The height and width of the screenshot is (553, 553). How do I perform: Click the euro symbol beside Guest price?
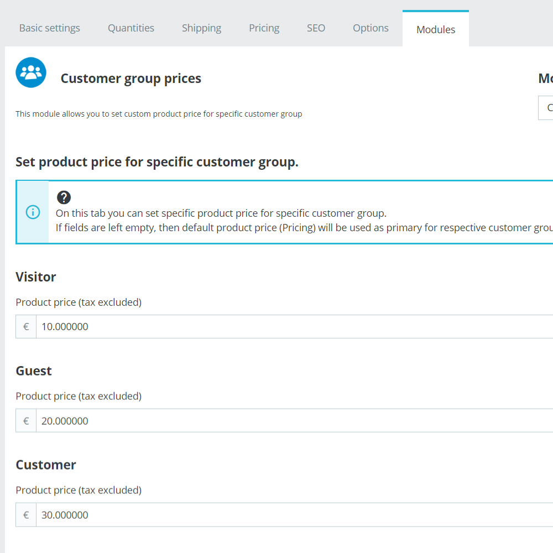26,421
